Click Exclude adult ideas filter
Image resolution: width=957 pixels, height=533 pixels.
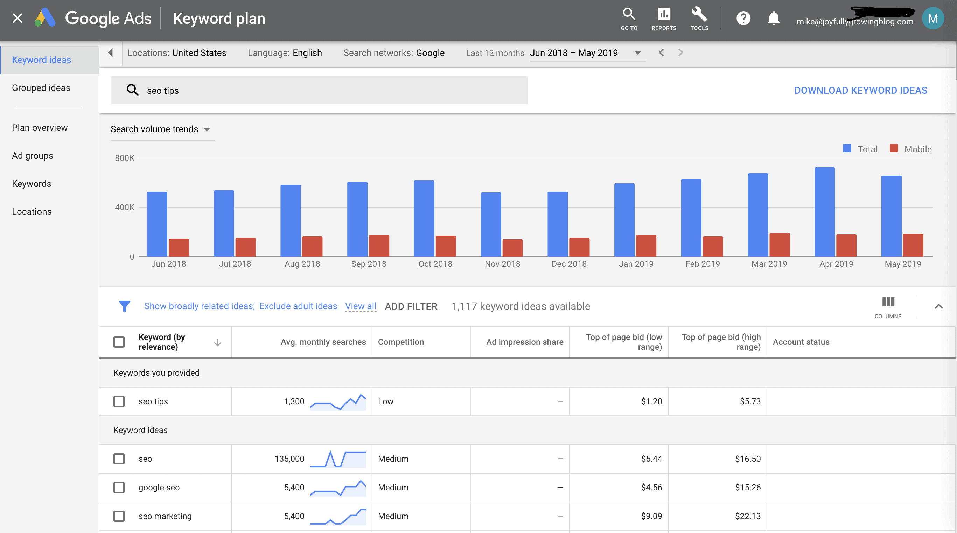[x=298, y=306]
